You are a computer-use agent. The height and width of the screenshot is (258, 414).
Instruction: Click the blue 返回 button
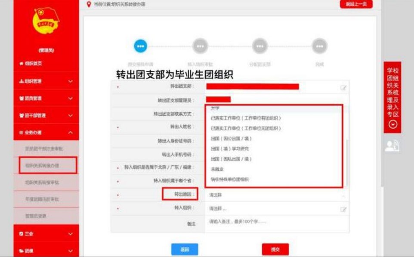pos(185,249)
